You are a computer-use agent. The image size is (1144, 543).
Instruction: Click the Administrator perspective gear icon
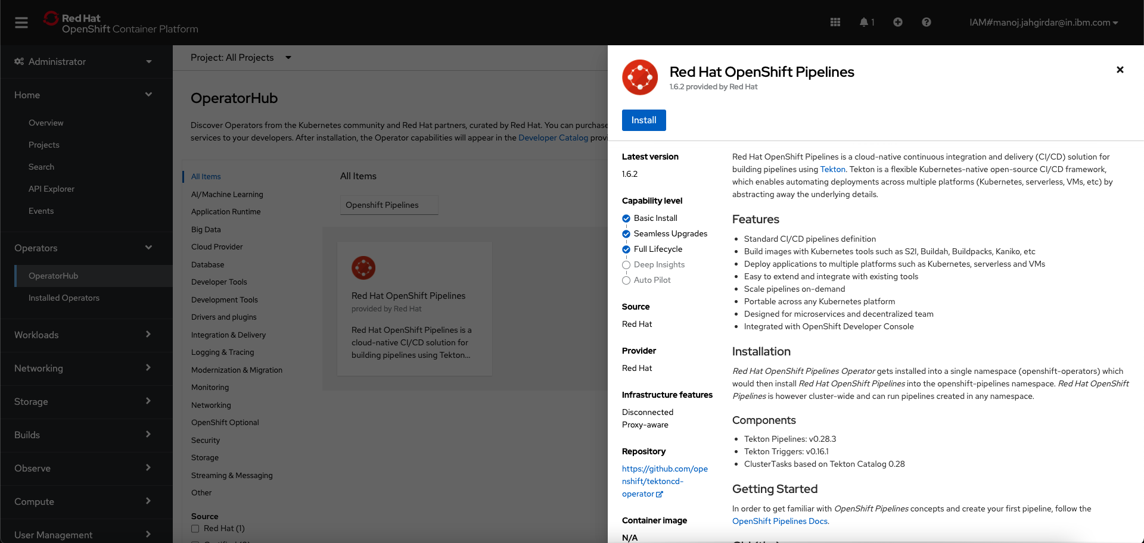point(19,61)
